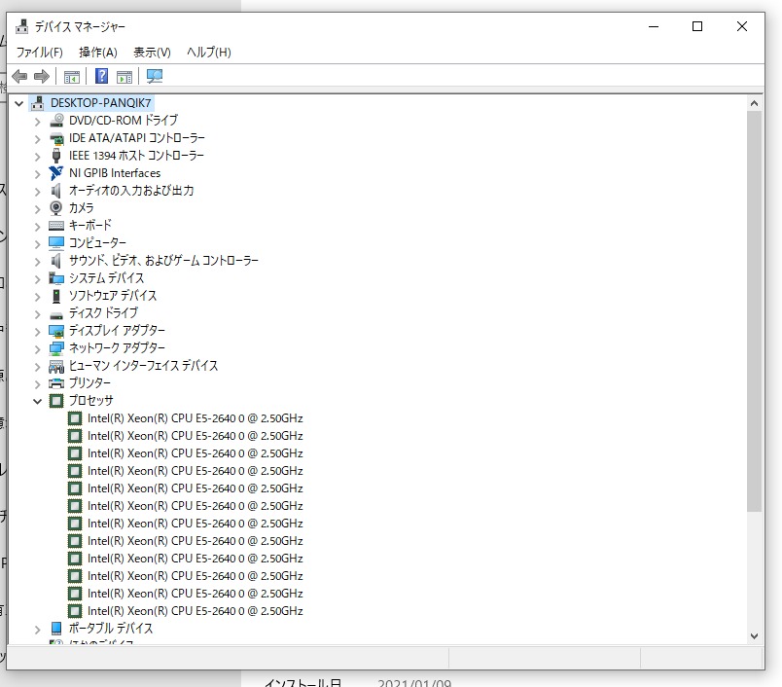Select the システム デバイス label
This screenshot has height=687, width=782.
106,278
